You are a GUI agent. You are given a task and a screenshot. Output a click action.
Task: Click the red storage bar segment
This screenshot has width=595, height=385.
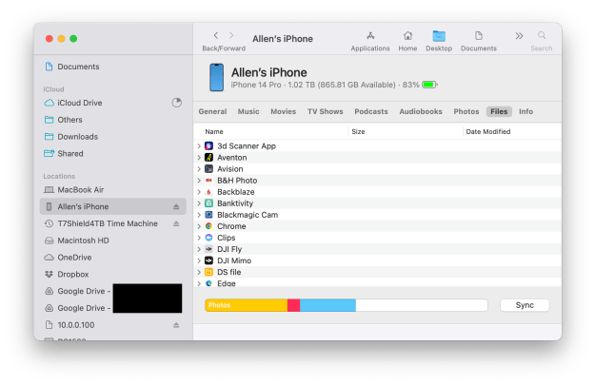[294, 305]
